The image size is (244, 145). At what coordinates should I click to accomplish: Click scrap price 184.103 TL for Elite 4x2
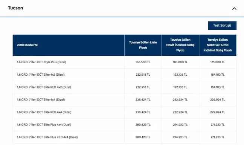(218, 75)
